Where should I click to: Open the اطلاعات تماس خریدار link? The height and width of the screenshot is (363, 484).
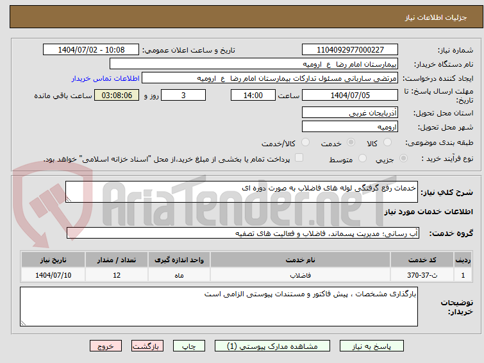tap(106, 78)
